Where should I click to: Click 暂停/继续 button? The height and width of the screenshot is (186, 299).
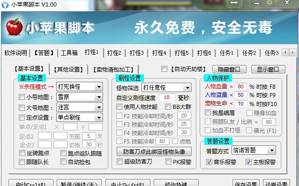pyautogui.click(x=79, y=183)
